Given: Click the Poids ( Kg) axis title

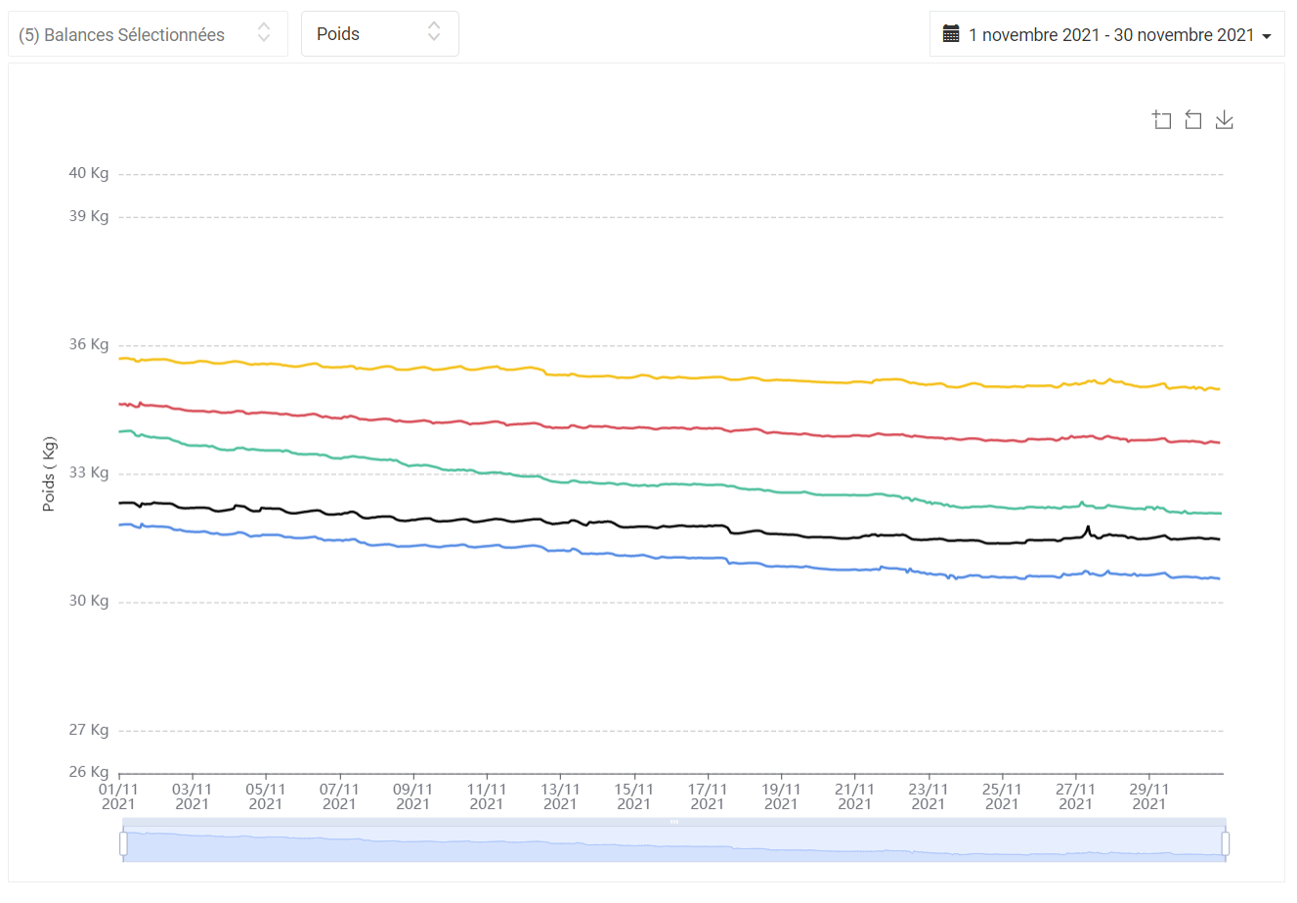Looking at the screenshot, I should tap(49, 474).
